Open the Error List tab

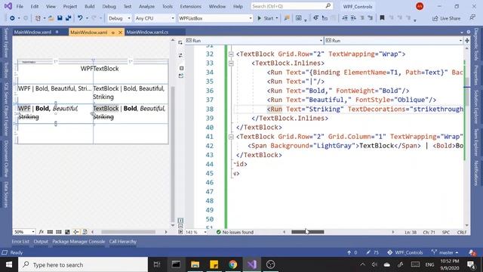point(20,242)
